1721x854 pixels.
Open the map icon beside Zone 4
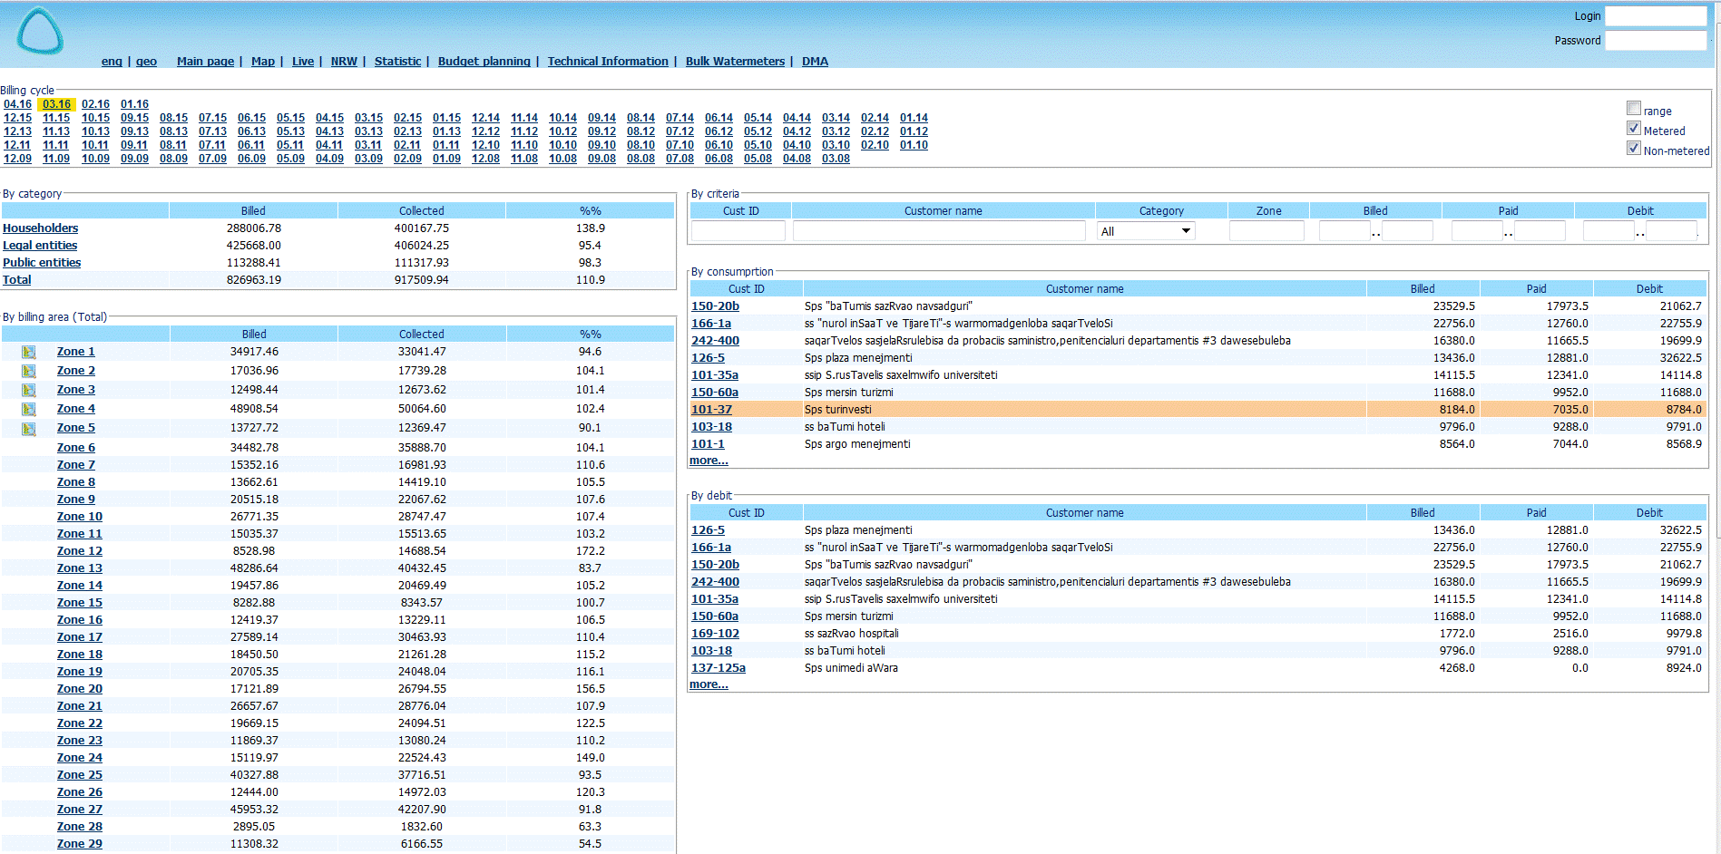coord(29,409)
